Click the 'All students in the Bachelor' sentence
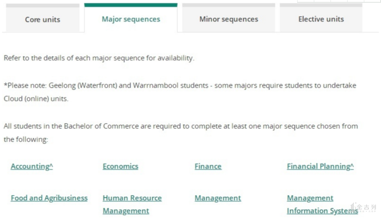381x220 pixels. click(180, 126)
